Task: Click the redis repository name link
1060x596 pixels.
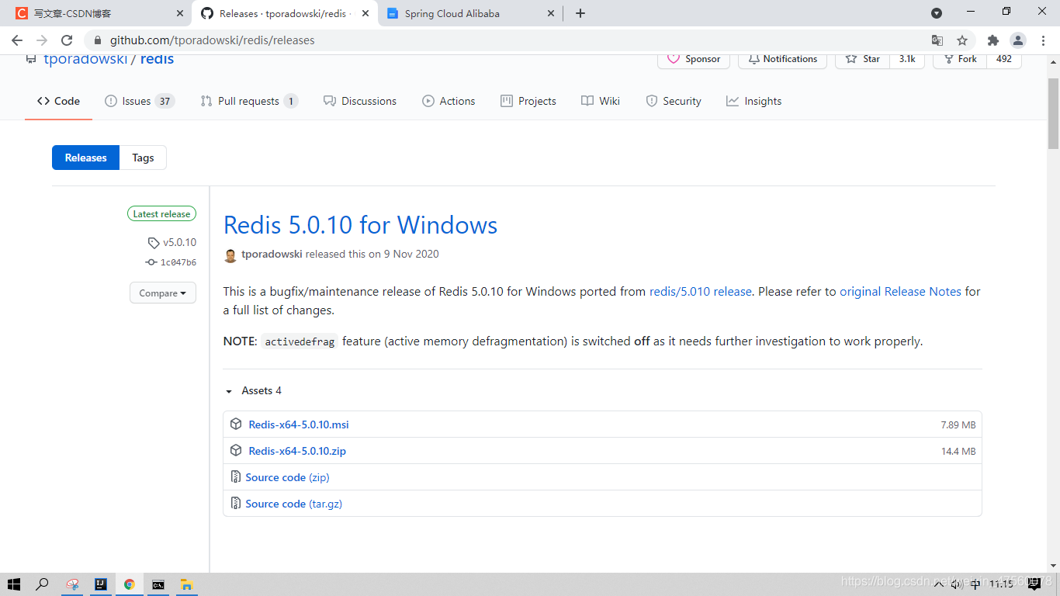Action: coord(157,60)
